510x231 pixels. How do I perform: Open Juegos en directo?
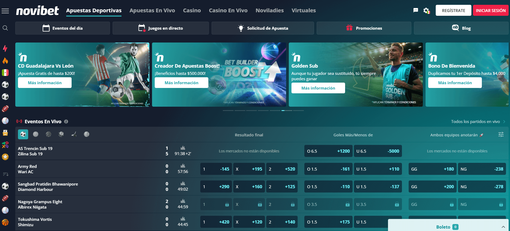(161, 28)
